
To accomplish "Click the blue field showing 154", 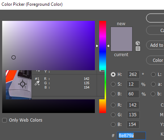I will tap(133, 125).
